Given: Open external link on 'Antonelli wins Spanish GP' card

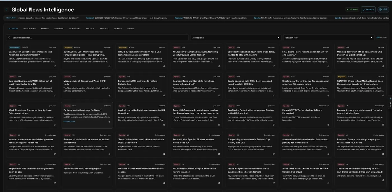Looking at the screenshot, I should point(219,154).
